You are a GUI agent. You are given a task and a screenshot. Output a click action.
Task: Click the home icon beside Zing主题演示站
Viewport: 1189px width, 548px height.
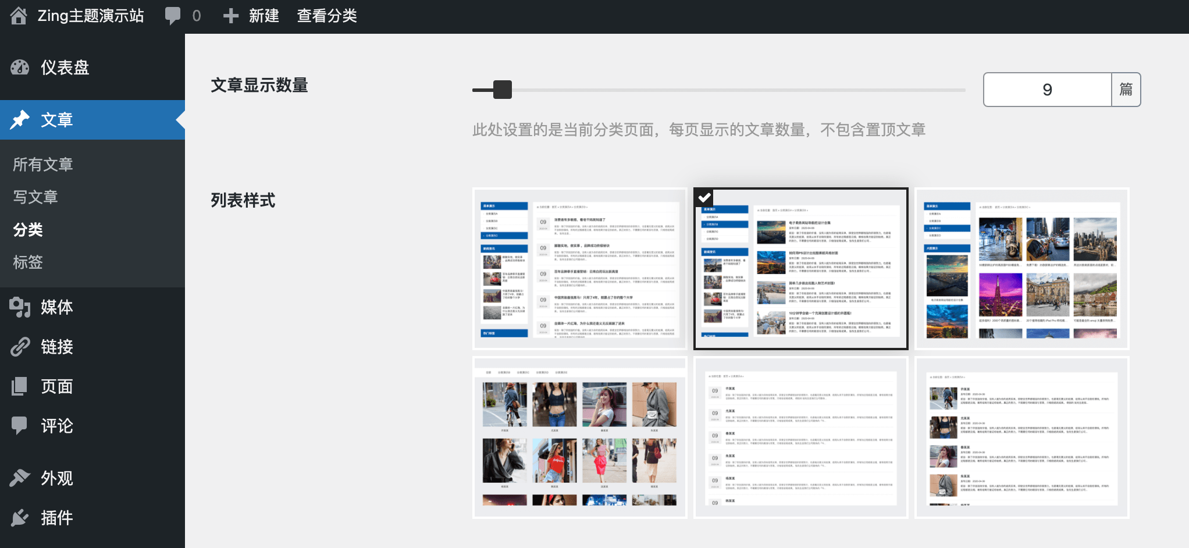[x=19, y=16]
